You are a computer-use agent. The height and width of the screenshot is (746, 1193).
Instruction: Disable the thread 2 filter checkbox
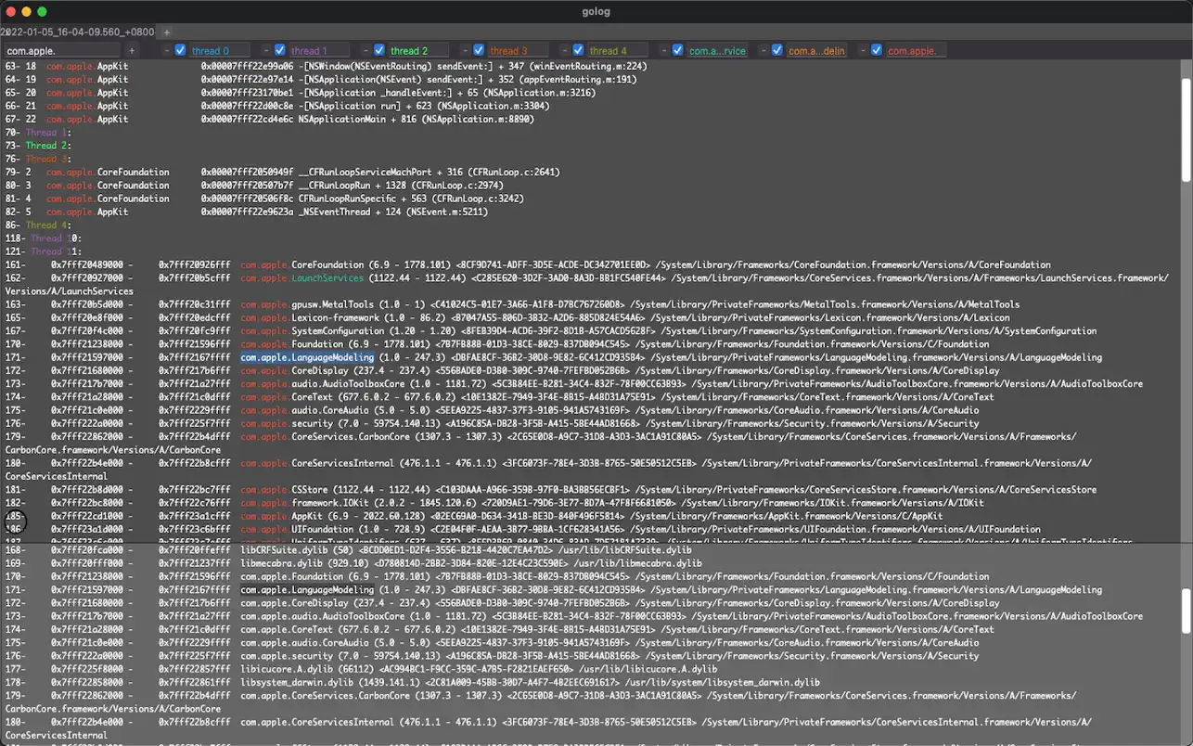click(x=379, y=50)
